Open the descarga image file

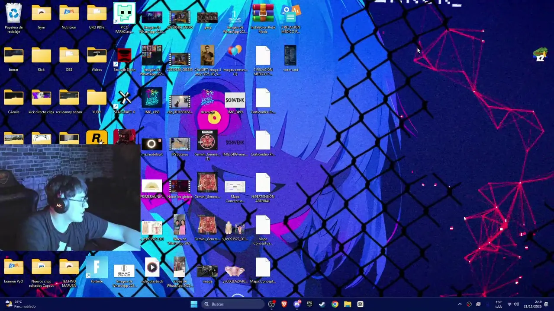pos(207,102)
